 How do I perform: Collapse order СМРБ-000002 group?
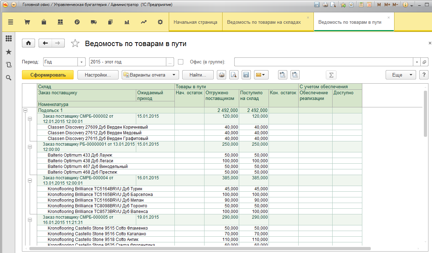pos(30,119)
